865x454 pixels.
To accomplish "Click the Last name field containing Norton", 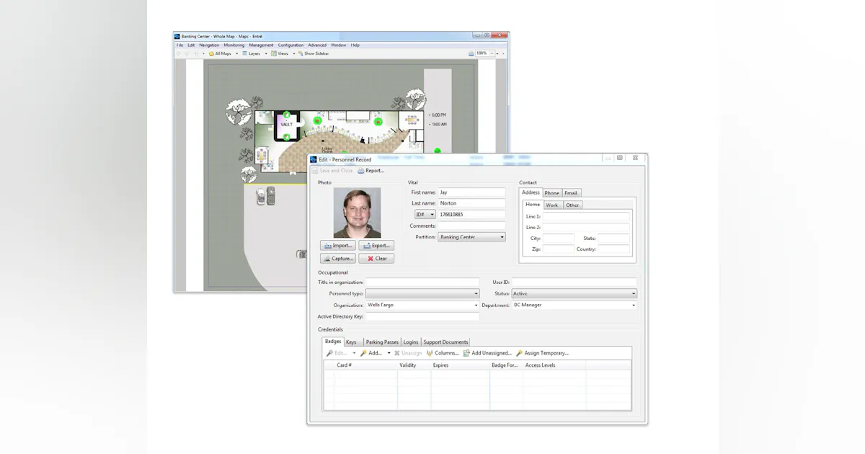I will point(471,203).
